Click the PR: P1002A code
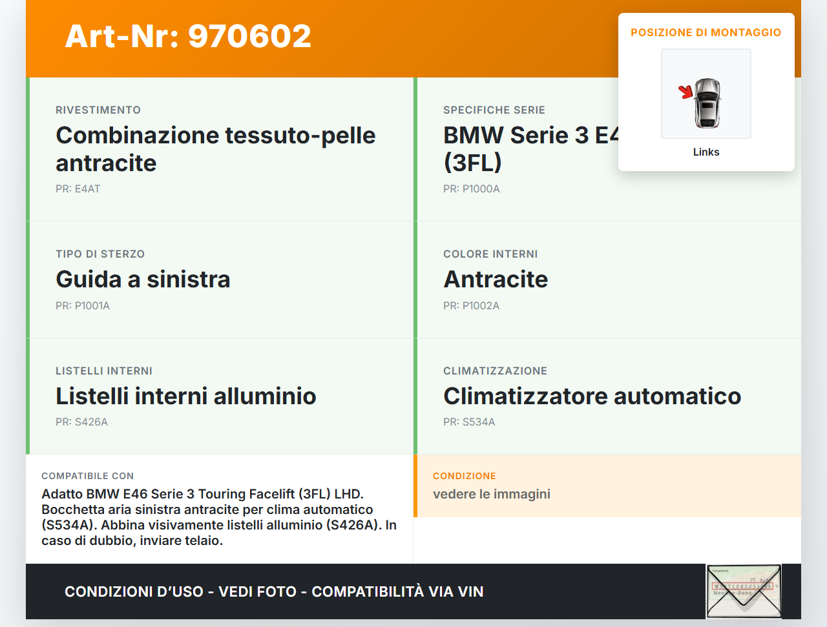Image resolution: width=827 pixels, height=627 pixels. point(471,306)
